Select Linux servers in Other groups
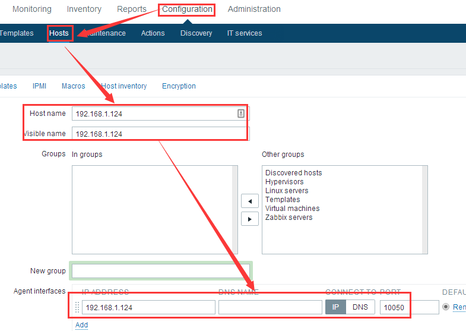Image resolution: width=466 pixels, height=331 pixels. 287,191
